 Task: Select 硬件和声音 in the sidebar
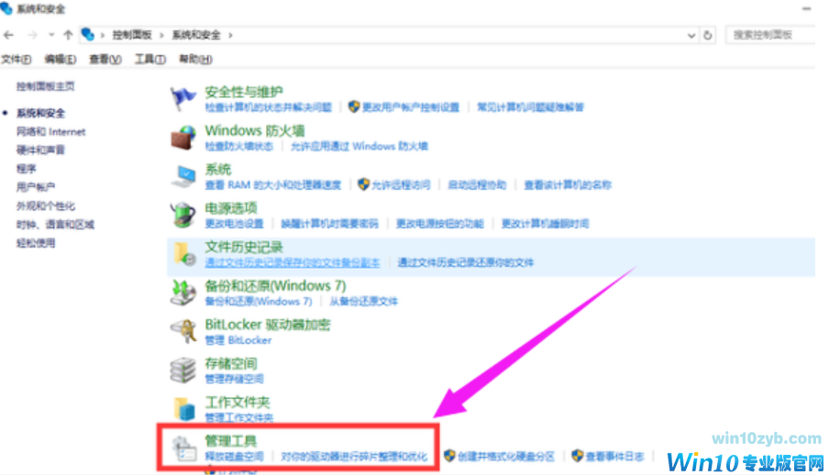coord(40,150)
